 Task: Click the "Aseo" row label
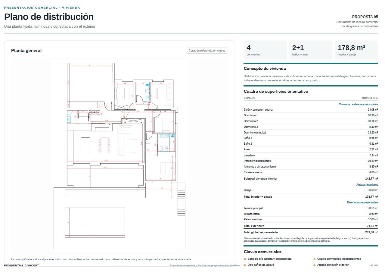coord(247,149)
